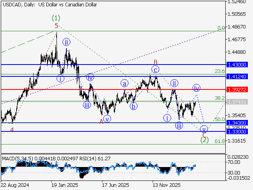
Task: Select the blue 1.43000 price level tag
Action: tap(237, 64)
